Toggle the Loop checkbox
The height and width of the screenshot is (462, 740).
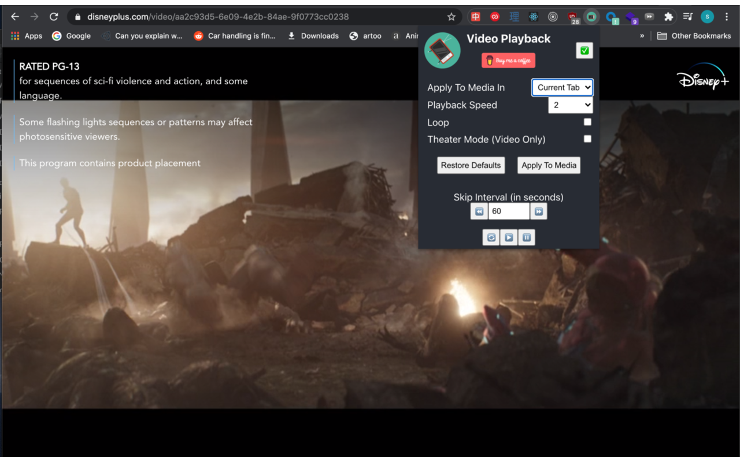pos(587,122)
